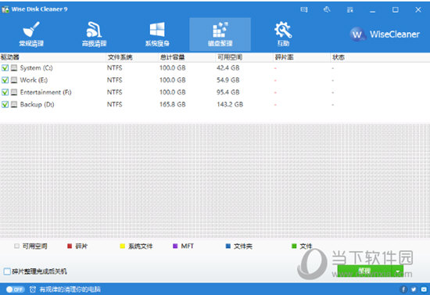Click the 54.9 GB free space value

228,80
